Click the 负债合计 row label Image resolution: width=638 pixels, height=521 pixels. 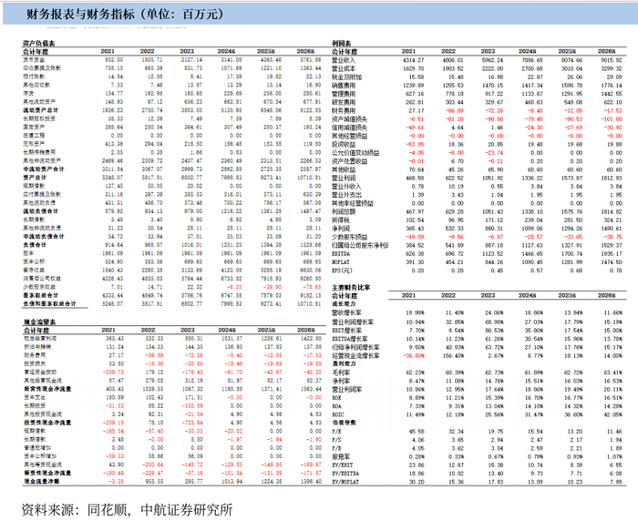[x=35, y=245]
